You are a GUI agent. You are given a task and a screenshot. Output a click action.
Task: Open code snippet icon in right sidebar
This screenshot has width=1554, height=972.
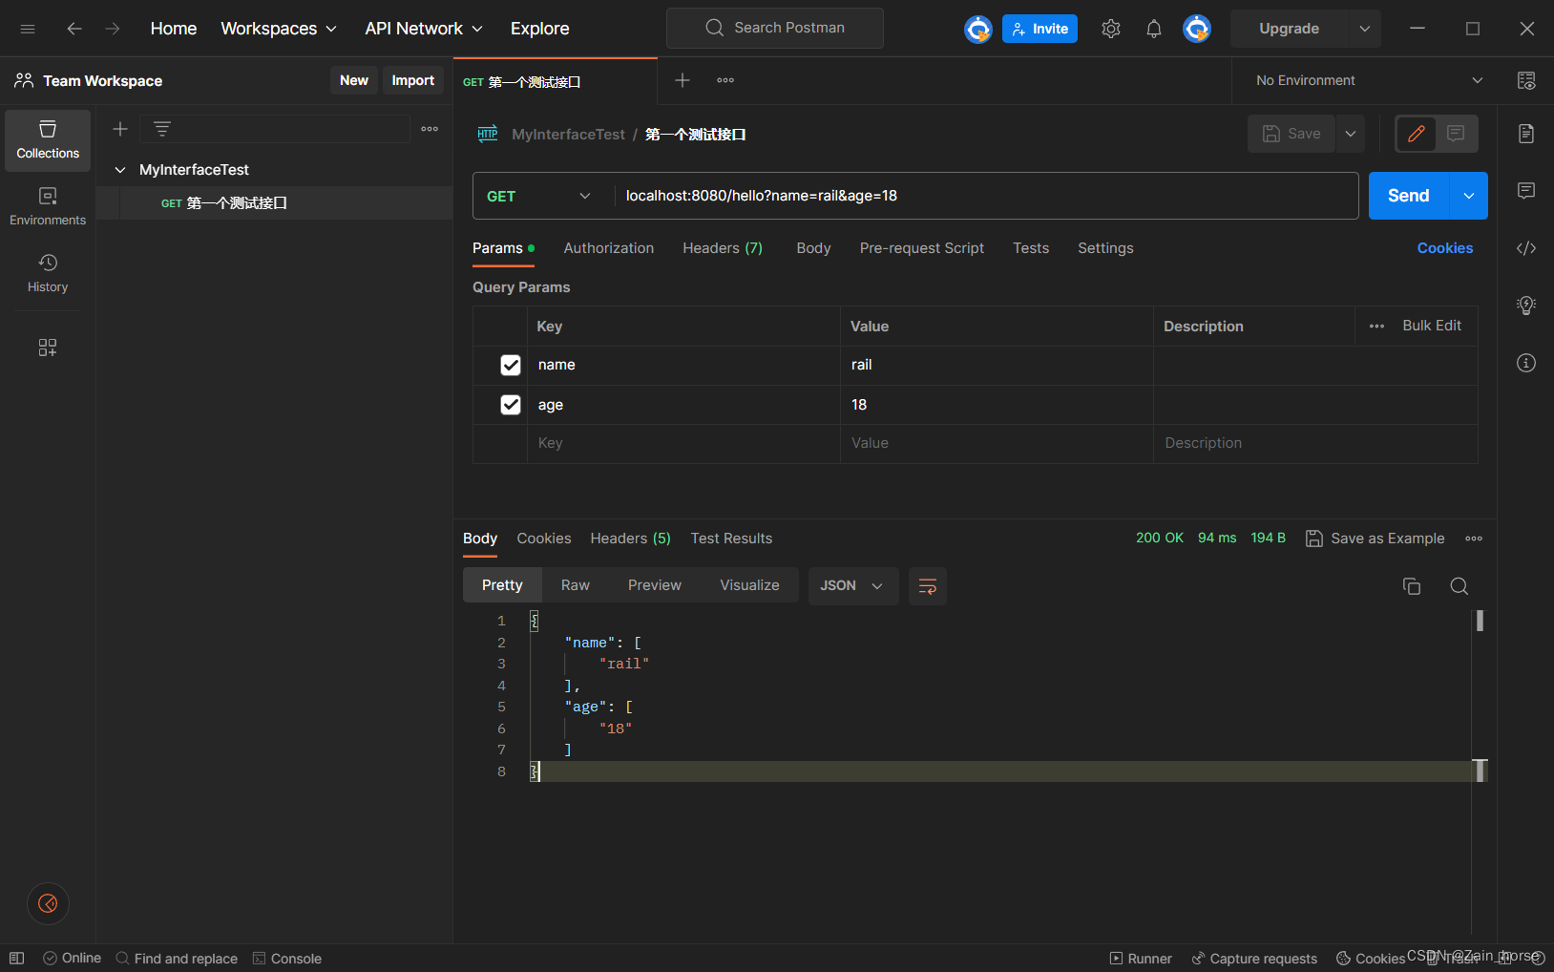(x=1526, y=248)
